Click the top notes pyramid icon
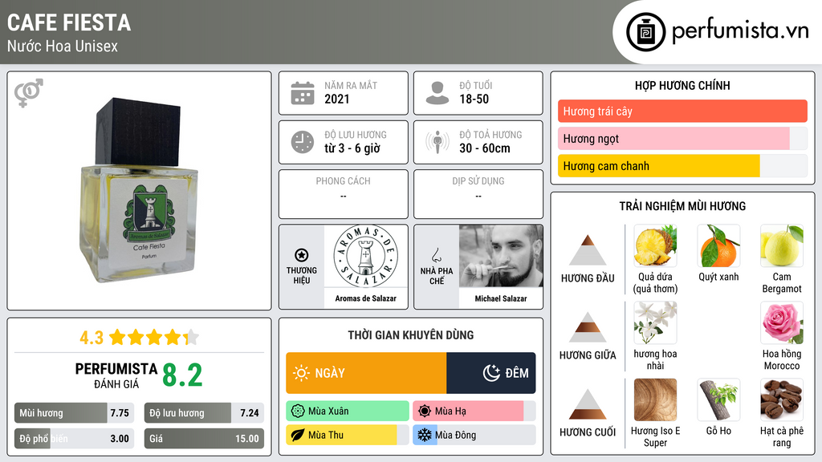This screenshot has width=822, height=462. [588, 250]
